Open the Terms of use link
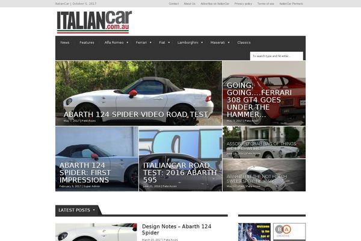Viewport: 361px width, 241px height. point(266,4)
